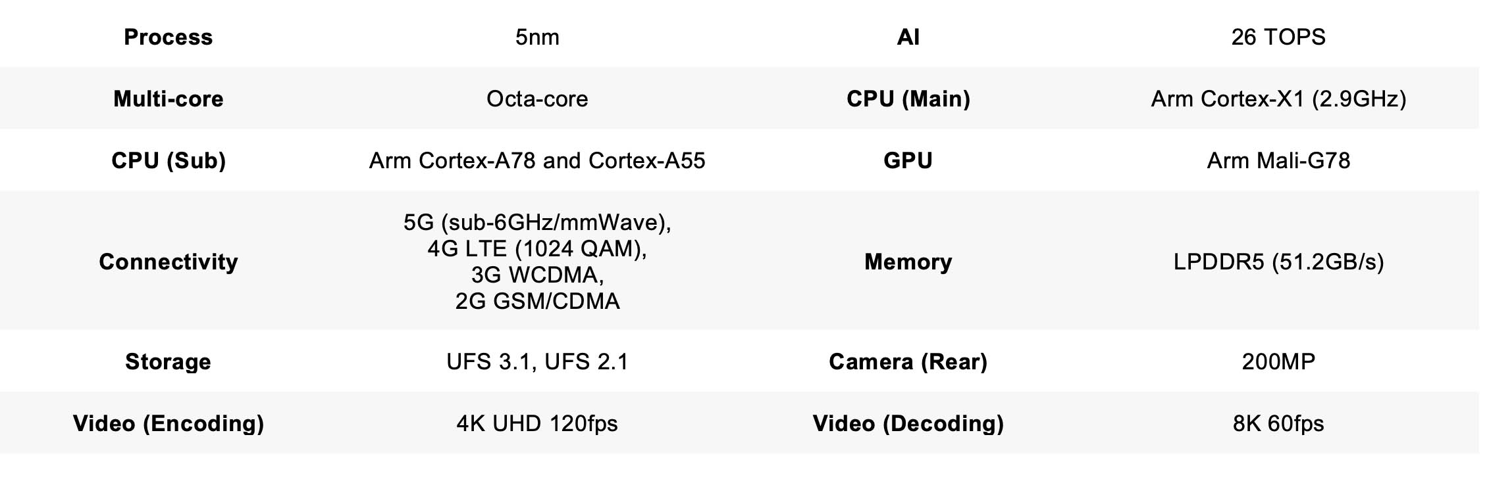Screen dimensions: 1489x485
Task: Select Arm Cortex-A78 and Cortex-A55 text
Action: click(x=537, y=160)
